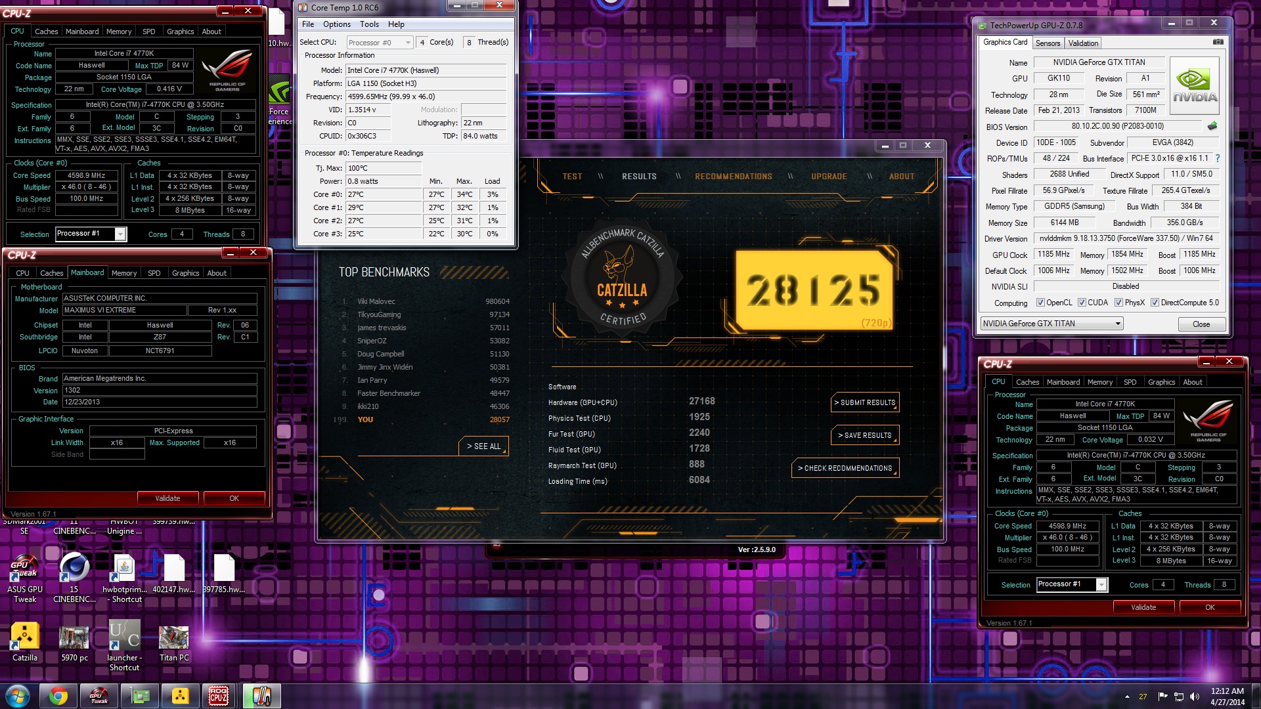Click Validate in the Mainboard CPU-Z window

(167, 498)
